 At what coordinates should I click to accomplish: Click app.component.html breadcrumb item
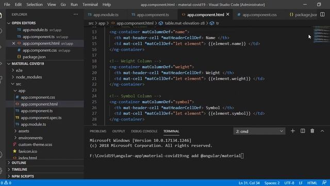pos(135,23)
